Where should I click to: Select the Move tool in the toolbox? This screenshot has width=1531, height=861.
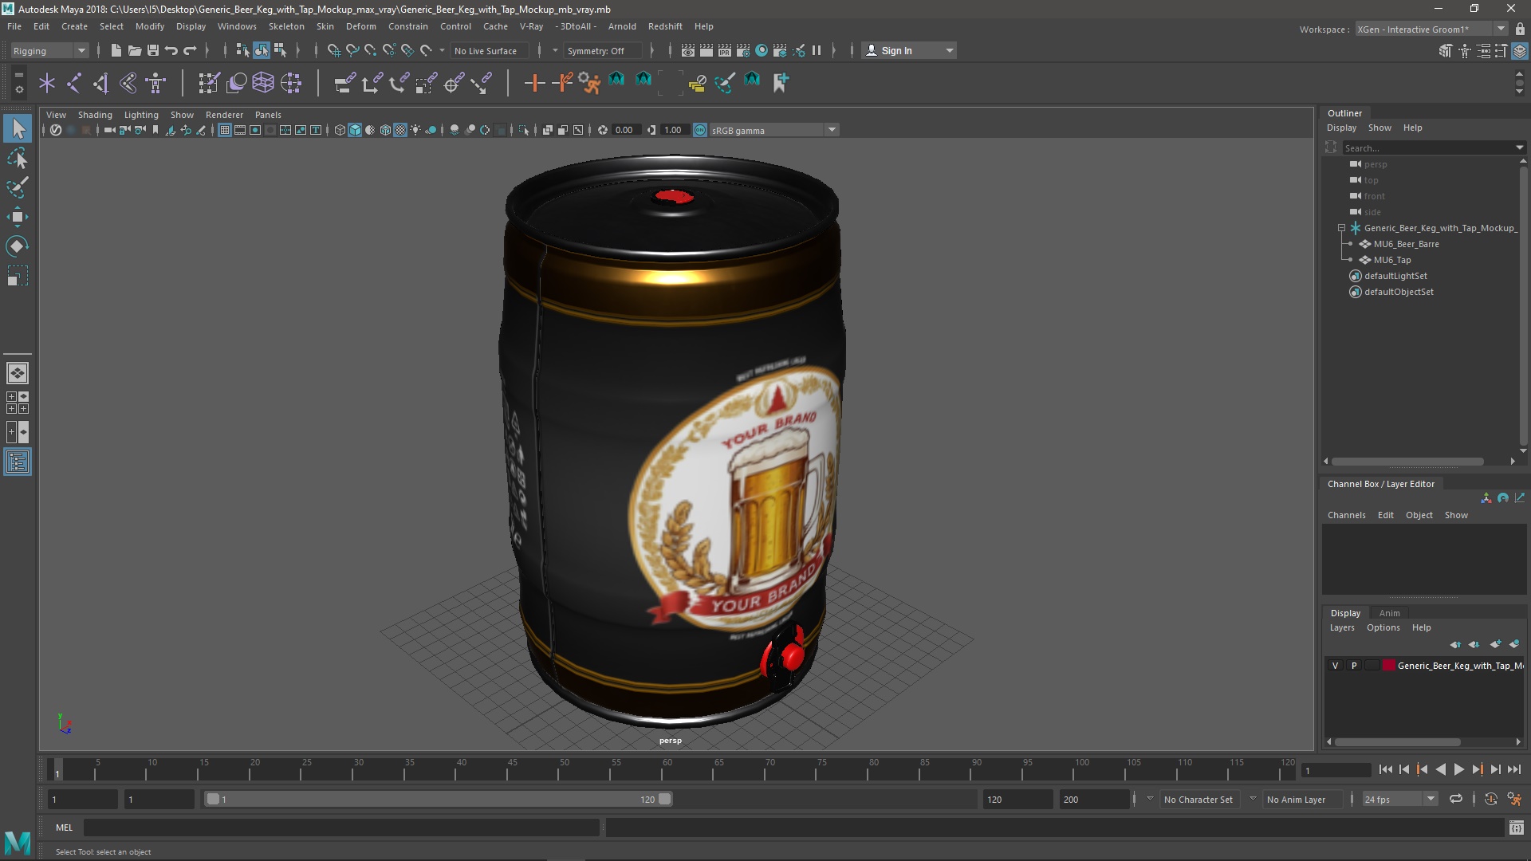pyautogui.click(x=17, y=217)
